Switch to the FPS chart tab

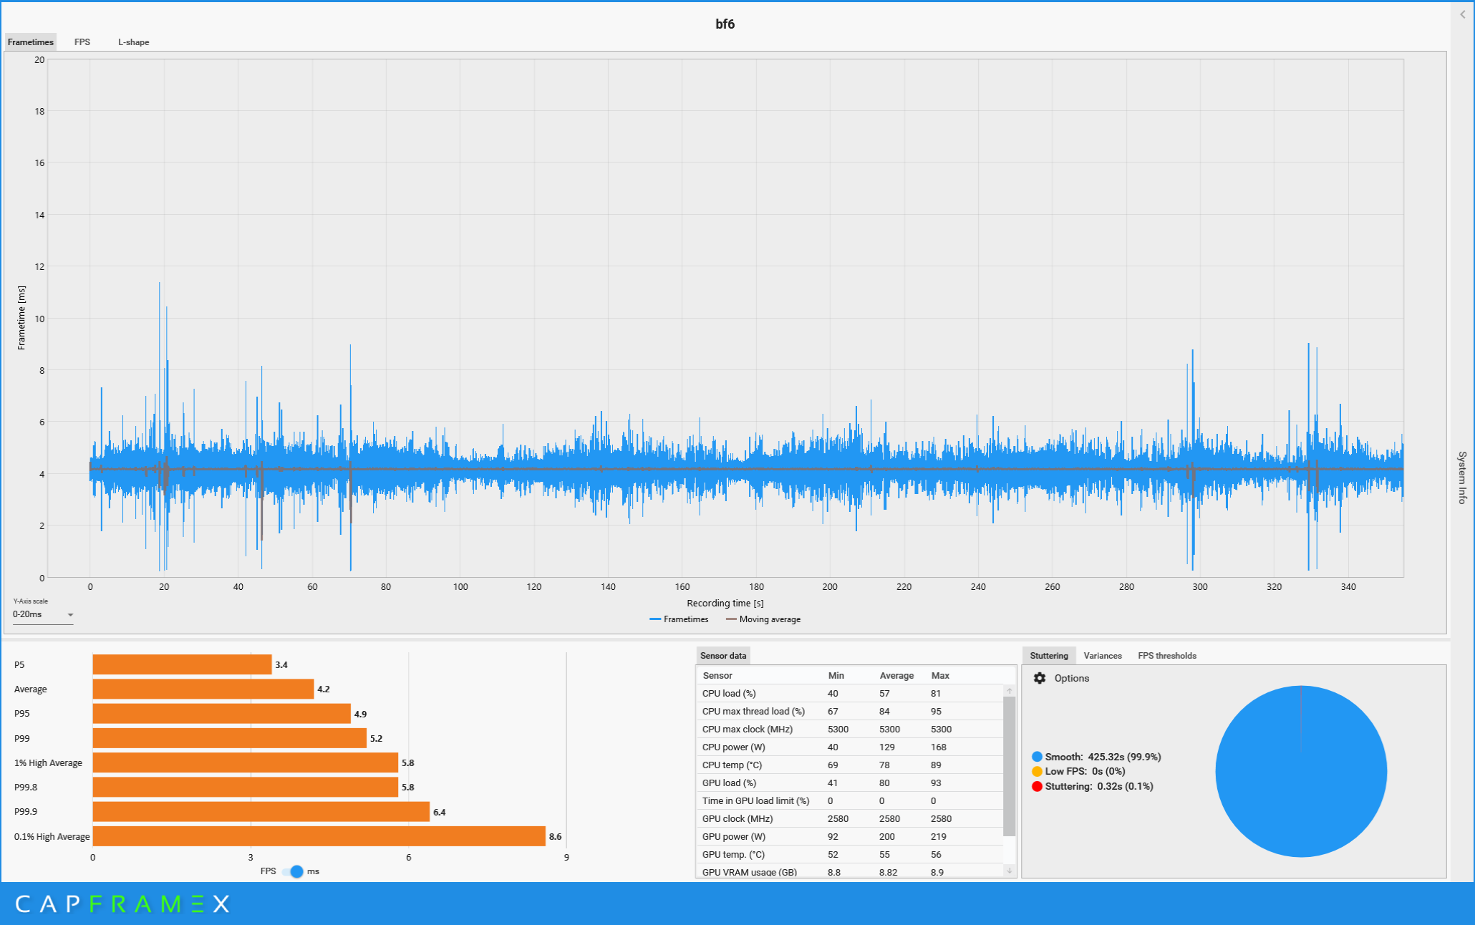click(x=82, y=42)
